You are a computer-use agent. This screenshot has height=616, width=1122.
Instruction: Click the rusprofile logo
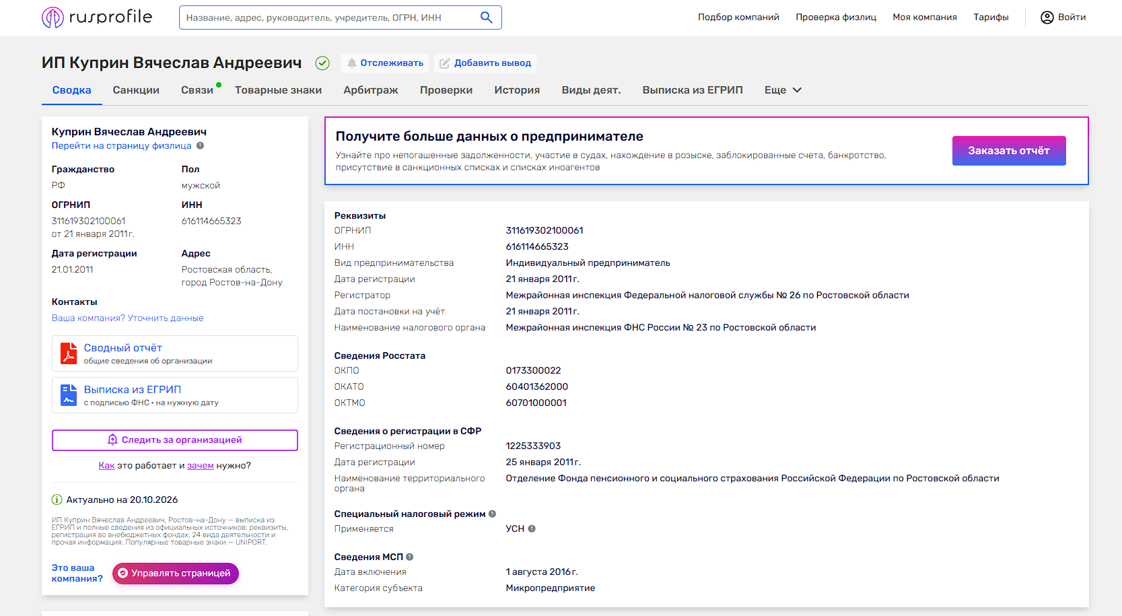click(97, 17)
